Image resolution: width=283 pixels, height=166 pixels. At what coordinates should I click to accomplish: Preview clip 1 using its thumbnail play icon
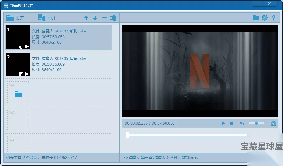tap(27, 47)
